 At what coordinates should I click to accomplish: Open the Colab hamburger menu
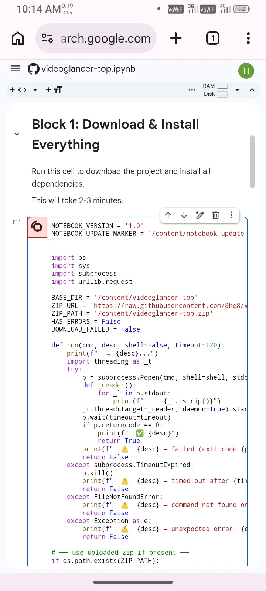click(16, 68)
